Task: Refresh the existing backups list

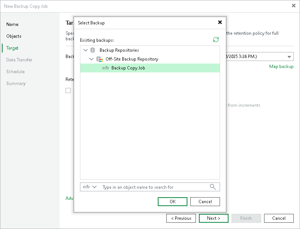Action: coord(216,40)
